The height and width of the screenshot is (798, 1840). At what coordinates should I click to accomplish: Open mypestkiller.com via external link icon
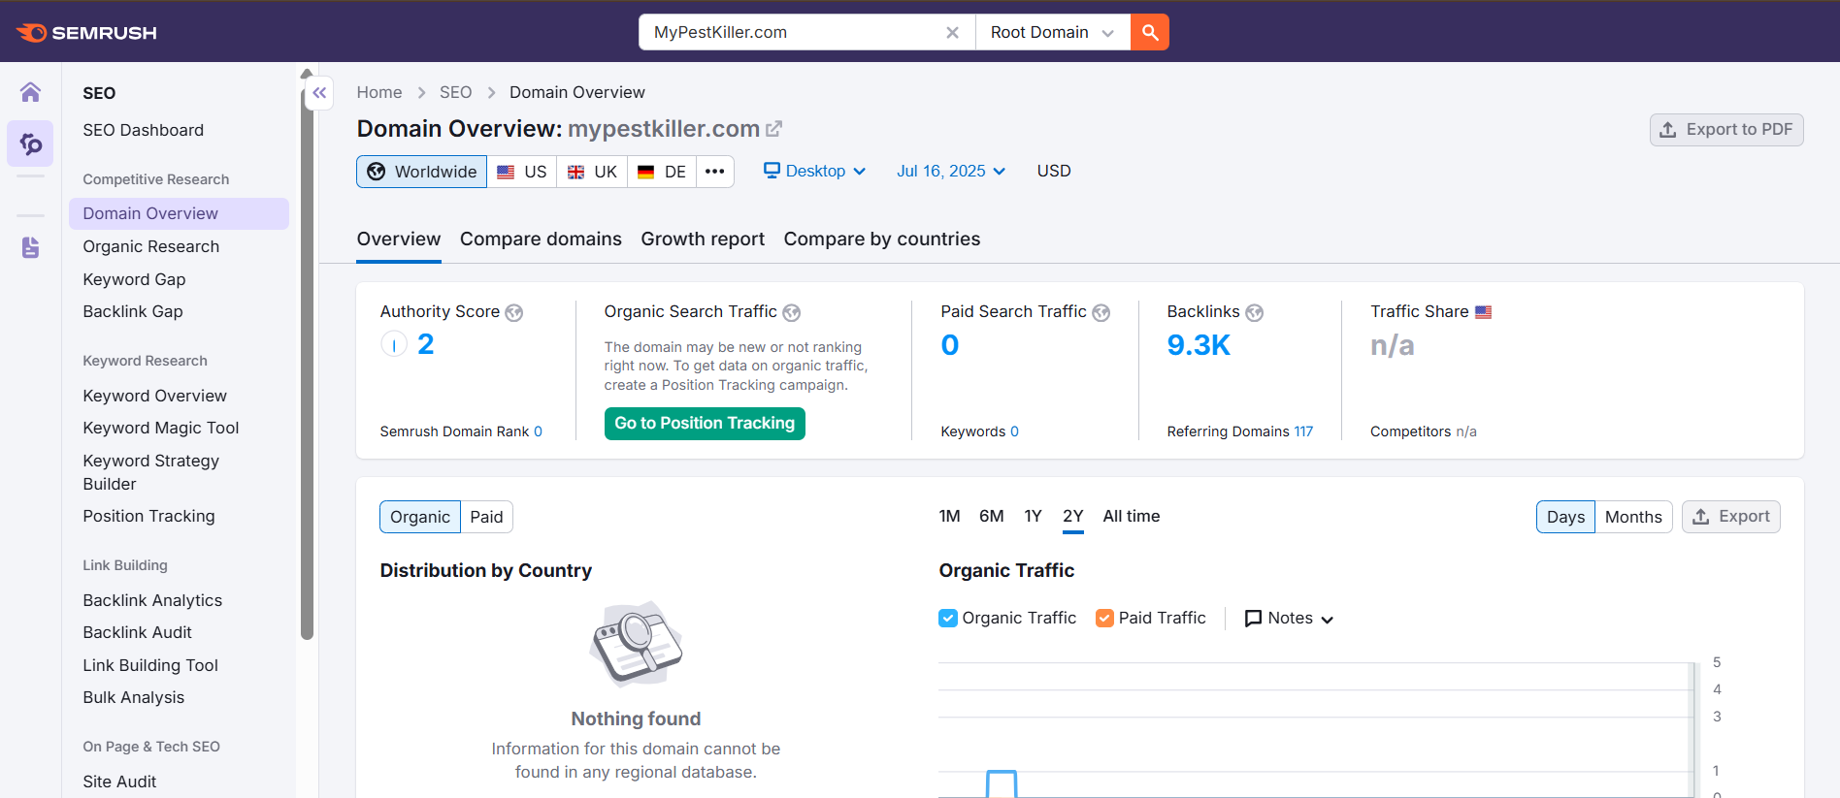point(773,129)
